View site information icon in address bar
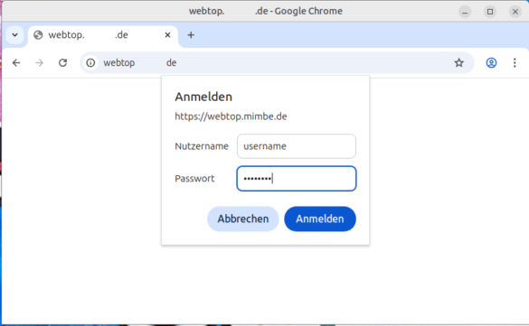The image size is (529, 326). pyautogui.click(x=90, y=62)
